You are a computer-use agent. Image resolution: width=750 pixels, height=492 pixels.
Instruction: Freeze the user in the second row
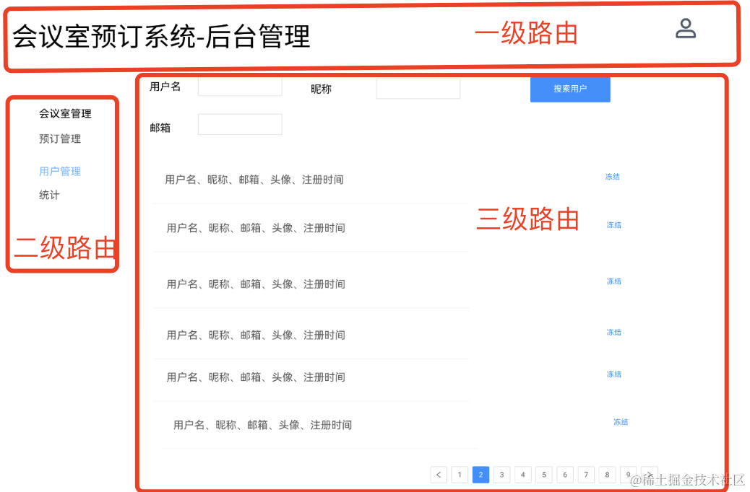[614, 225]
